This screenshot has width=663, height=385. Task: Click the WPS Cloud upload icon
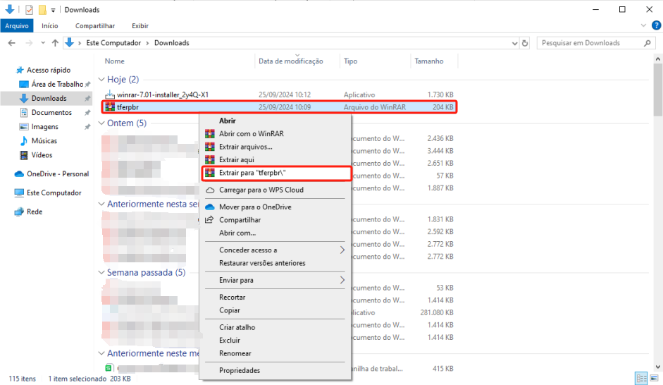pos(209,190)
